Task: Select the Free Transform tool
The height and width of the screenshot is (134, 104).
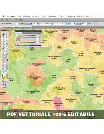Action: 6,54
